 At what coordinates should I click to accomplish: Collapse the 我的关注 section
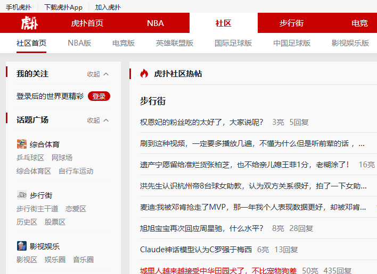point(98,74)
